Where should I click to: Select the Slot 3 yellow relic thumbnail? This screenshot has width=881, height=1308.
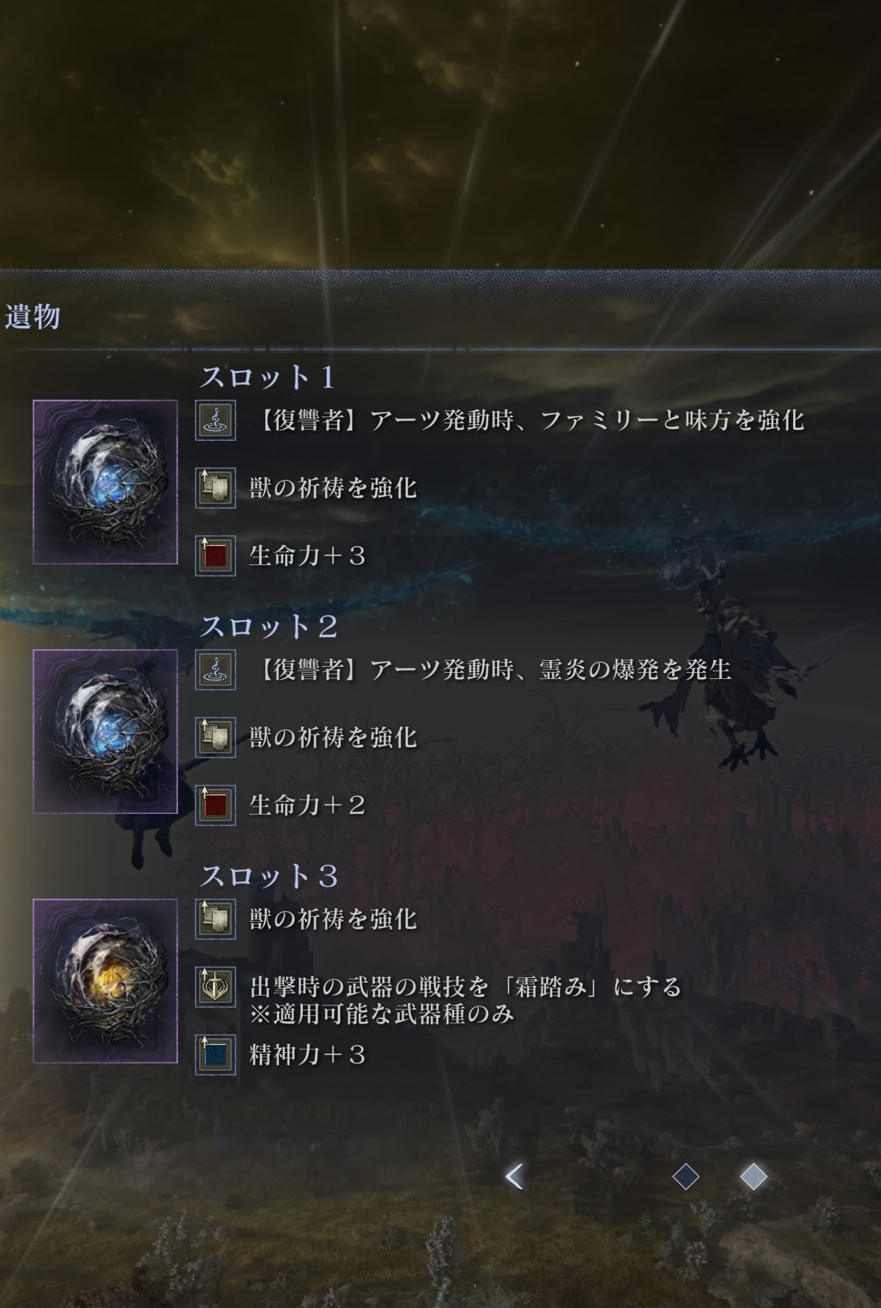(105, 981)
